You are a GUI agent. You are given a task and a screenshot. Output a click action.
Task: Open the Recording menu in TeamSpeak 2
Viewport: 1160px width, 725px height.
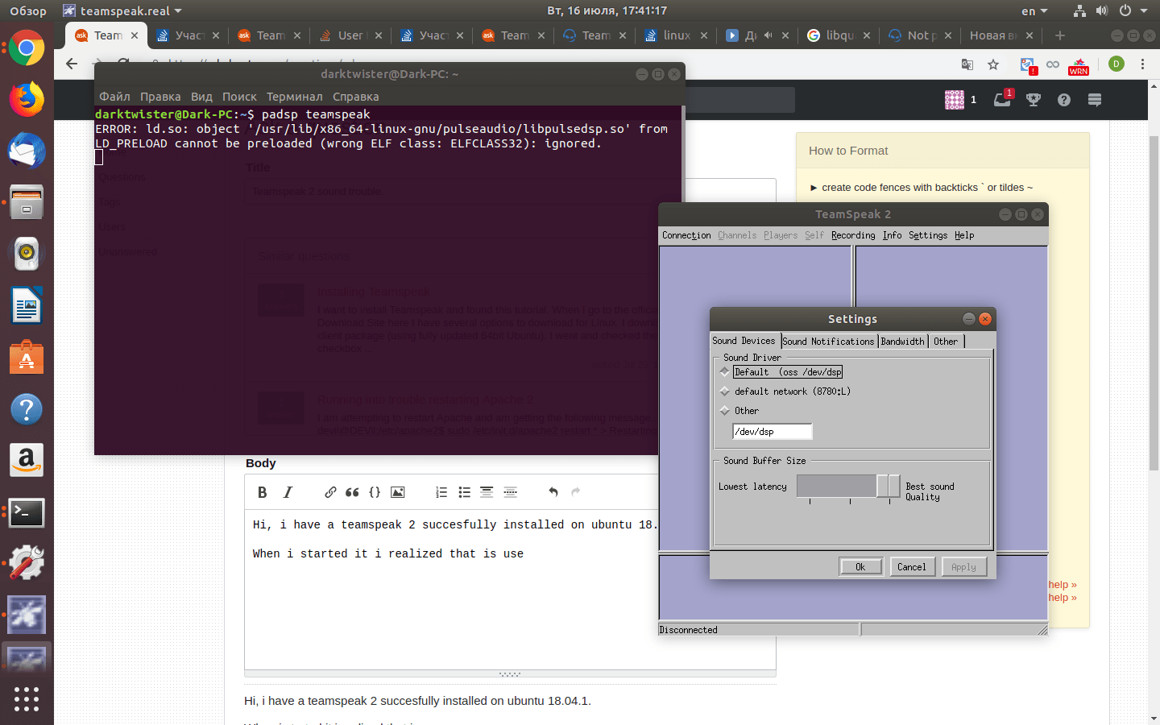pos(853,235)
